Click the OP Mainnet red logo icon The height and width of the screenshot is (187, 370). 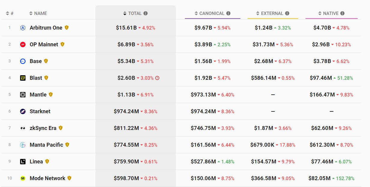tap(23, 45)
